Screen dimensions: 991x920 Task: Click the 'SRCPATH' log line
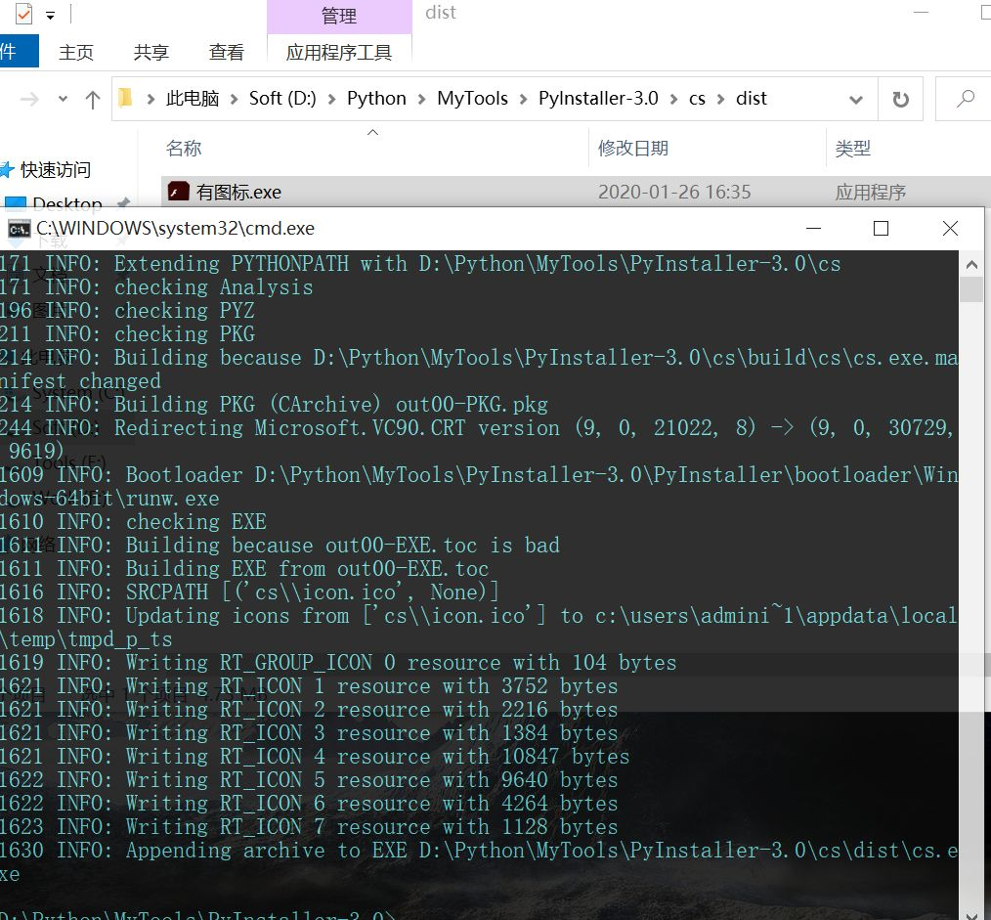pos(249,591)
